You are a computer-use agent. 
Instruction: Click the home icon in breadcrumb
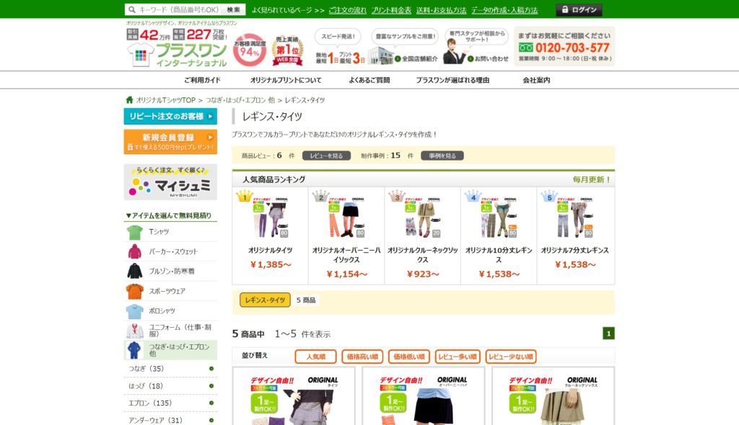point(130,100)
